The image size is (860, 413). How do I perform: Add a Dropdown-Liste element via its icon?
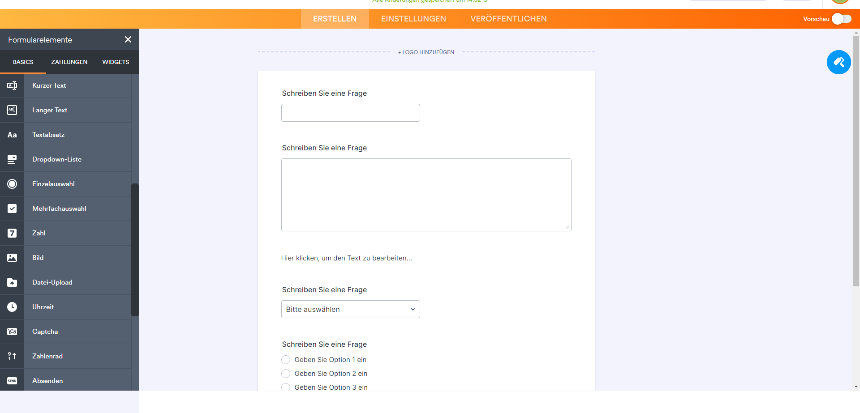[x=12, y=159]
